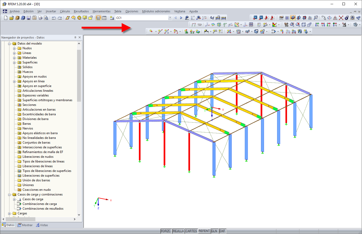Open the Herramientas menu
The width and height of the screenshot is (362, 234).
pyautogui.click(x=102, y=11)
